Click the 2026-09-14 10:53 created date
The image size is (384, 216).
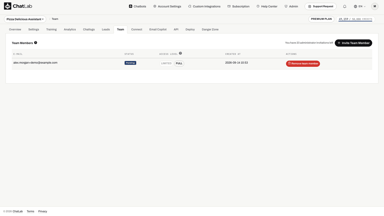(x=236, y=63)
